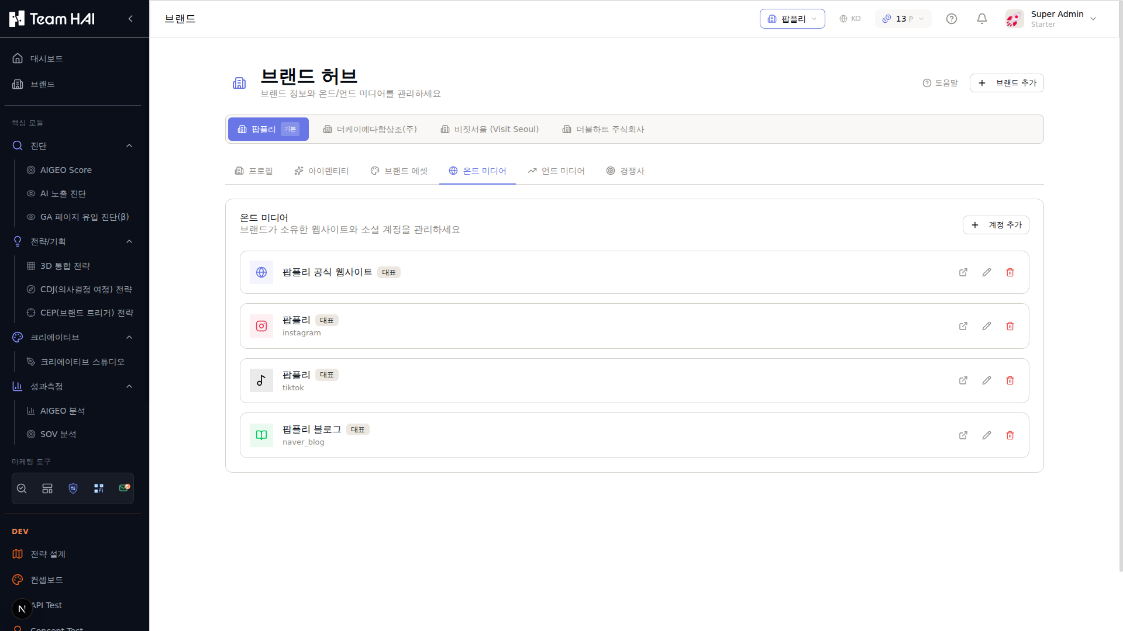1123x631 pixels.
Task: Open external link for instagram account
Action: [963, 326]
